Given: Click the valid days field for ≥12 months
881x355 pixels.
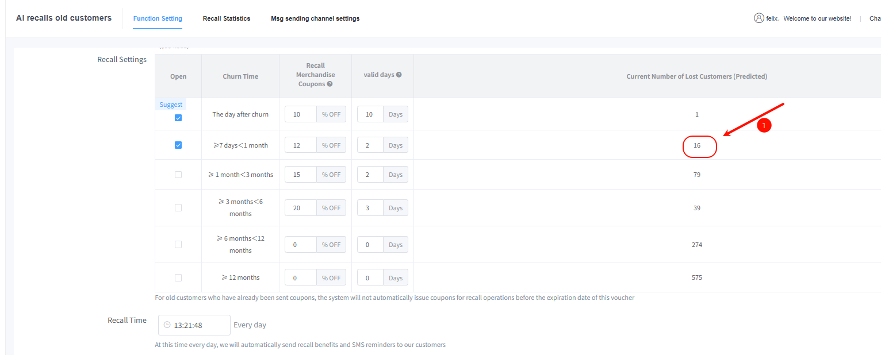Looking at the screenshot, I should pyautogui.click(x=370, y=278).
